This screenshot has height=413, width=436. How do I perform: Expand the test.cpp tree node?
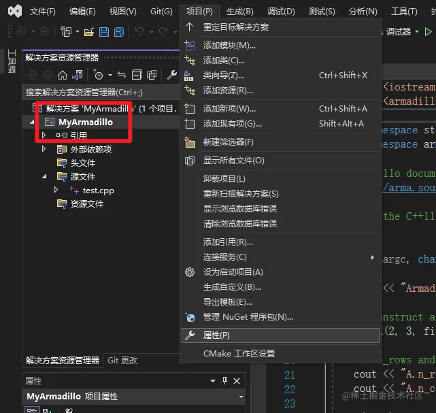pos(56,190)
